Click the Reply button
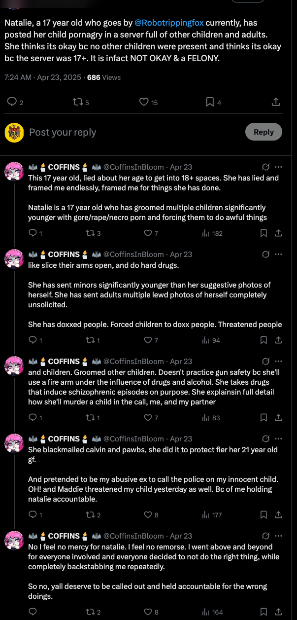This screenshot has height=620, width=297. click(x=264, y=132)
